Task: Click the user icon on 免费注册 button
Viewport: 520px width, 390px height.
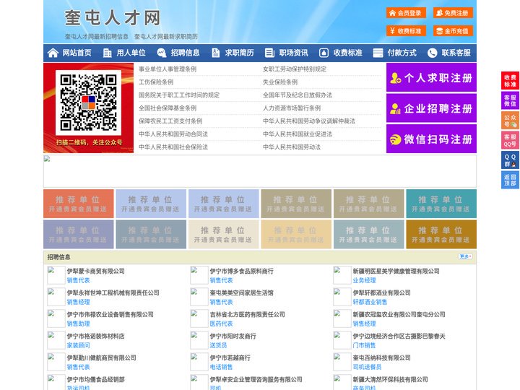Action: click(x=439, y=13)
